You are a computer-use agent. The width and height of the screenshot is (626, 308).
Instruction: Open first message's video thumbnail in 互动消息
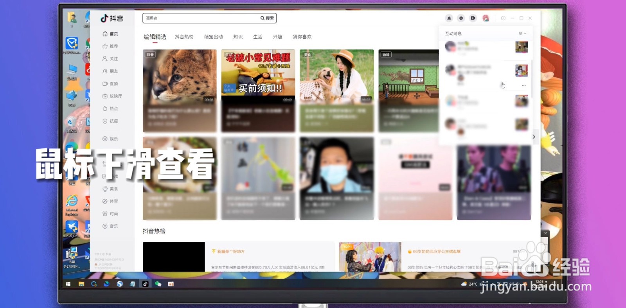(522, 47)
